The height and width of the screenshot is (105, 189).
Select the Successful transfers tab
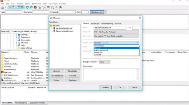(38, 103)
